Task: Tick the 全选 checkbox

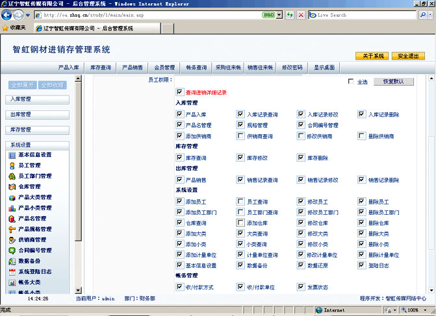Action: coord(351,82)
